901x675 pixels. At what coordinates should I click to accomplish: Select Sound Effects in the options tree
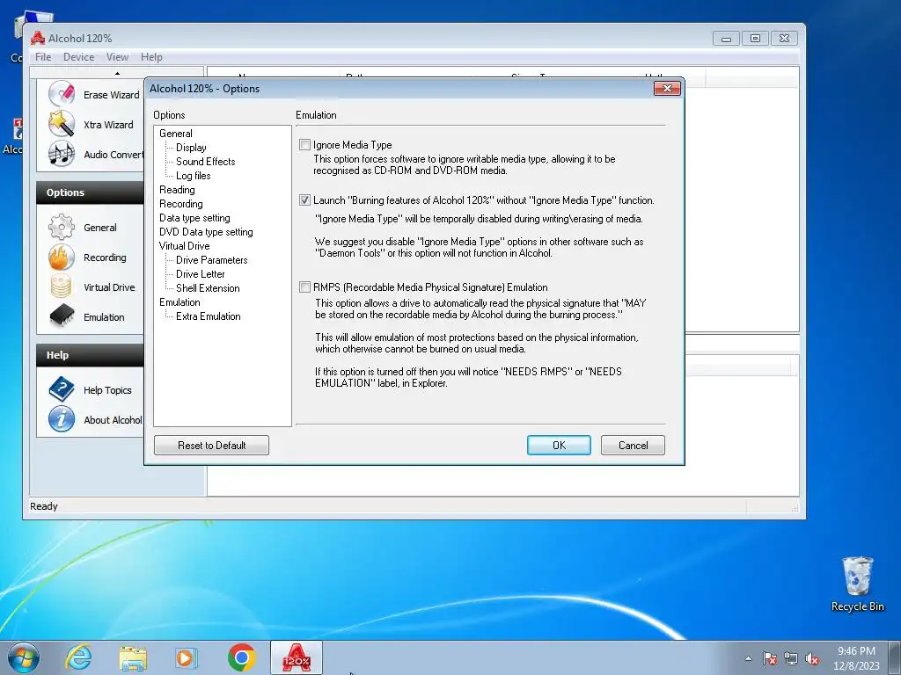[x=205, y=162]
